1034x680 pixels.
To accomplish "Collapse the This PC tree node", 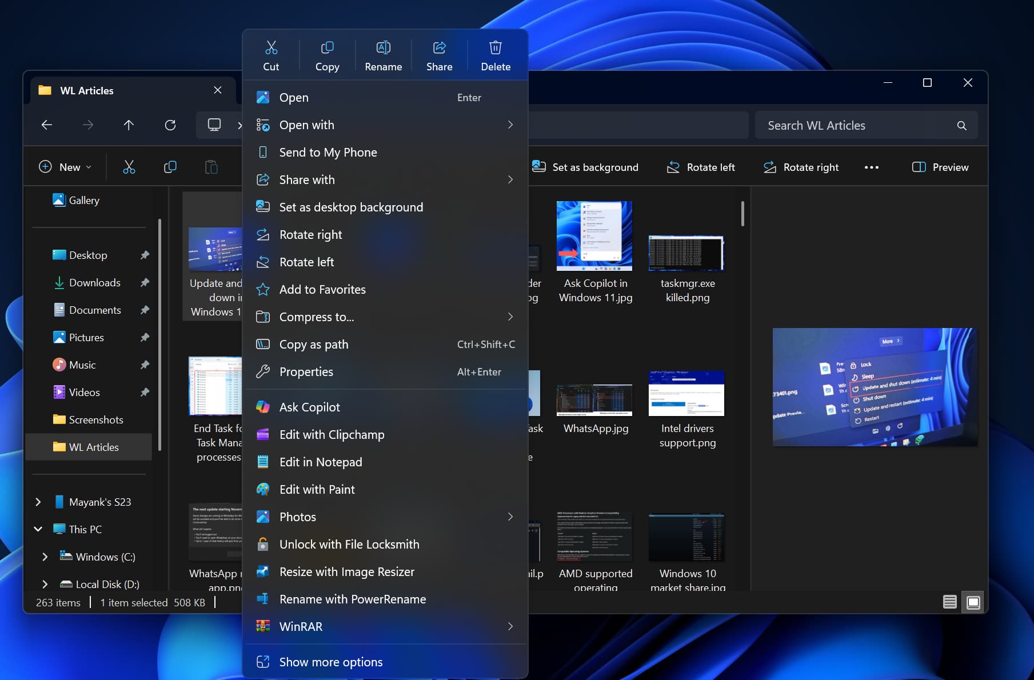I will click(x=38, y=529).
